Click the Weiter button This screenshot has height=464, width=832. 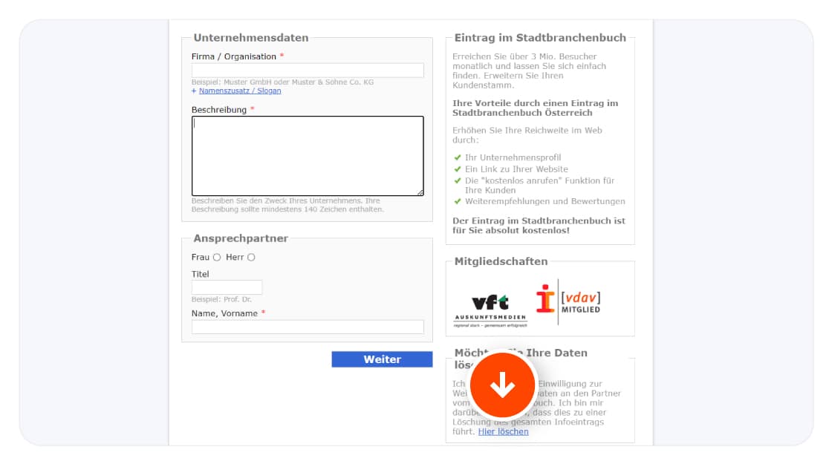(x=382, y=359)
